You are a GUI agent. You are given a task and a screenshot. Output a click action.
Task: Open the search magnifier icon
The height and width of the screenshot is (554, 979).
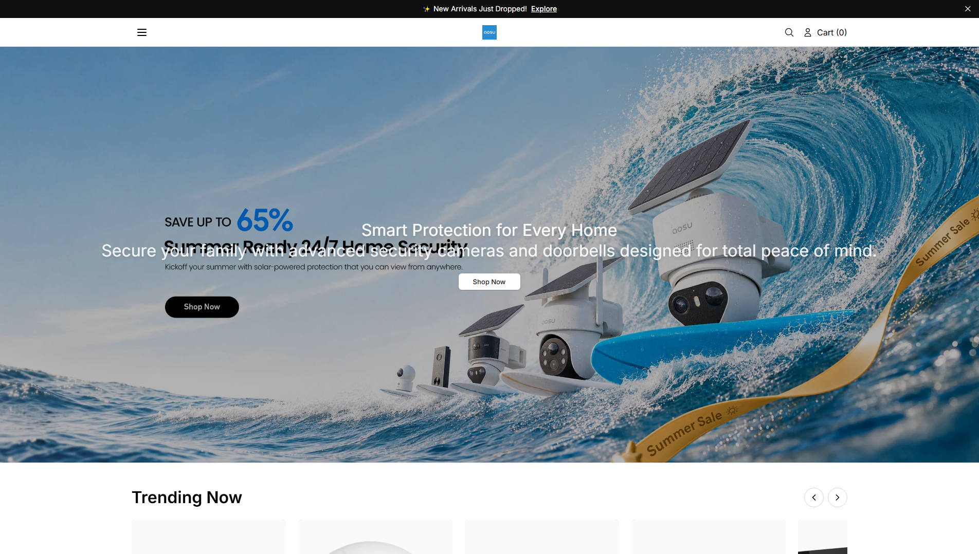(x=789, y=32)
